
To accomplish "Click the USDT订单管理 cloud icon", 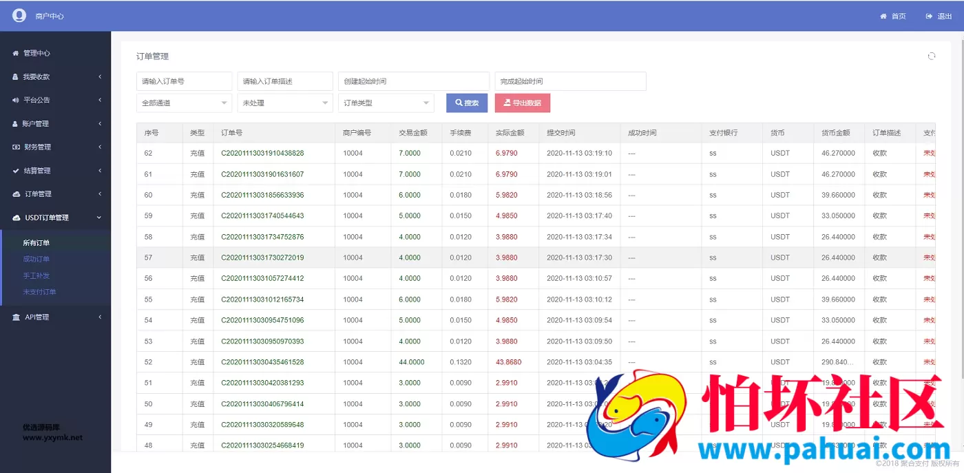I will [17, 218].
